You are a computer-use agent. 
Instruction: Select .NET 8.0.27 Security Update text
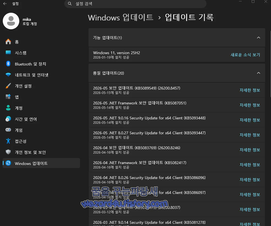pyautogui.click(x=149, y=133)
